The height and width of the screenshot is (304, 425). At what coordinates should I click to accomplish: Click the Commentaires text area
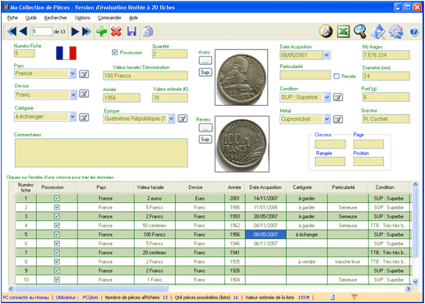point(101,153)
